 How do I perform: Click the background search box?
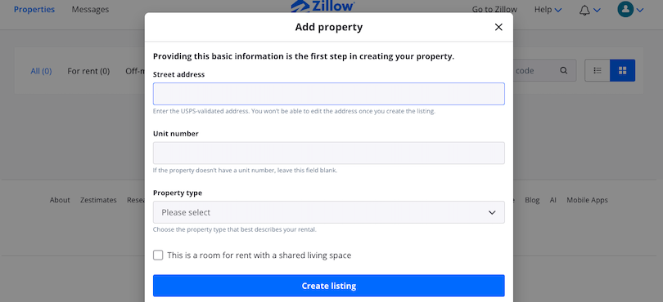pos(544,70)
